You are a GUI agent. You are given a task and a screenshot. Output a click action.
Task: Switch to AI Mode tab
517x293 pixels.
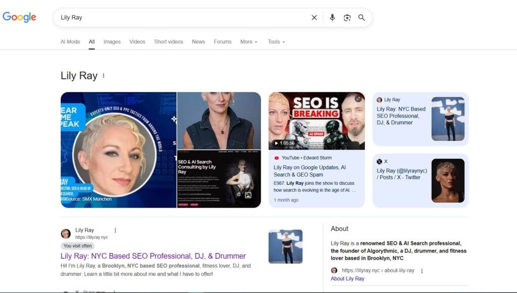pos(70,41)
